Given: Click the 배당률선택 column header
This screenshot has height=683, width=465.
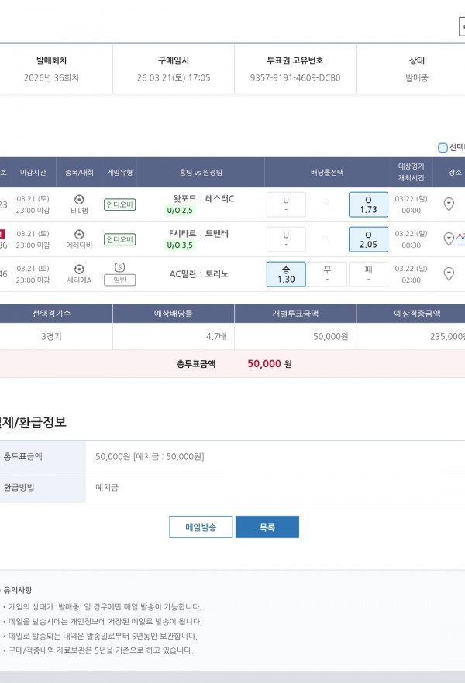Looking at the screenshot, I should [x=327, y=172].
